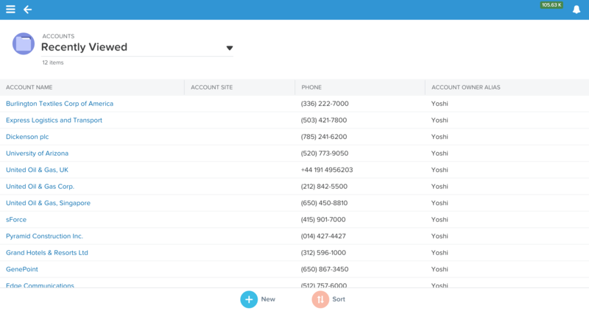Click phone number (415) 901-7000
The height and width of the screenshot is (311, 589).
[x=323, y=219]
